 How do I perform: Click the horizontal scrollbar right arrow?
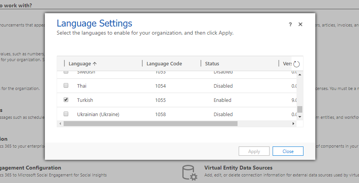(x=293, y=124)
